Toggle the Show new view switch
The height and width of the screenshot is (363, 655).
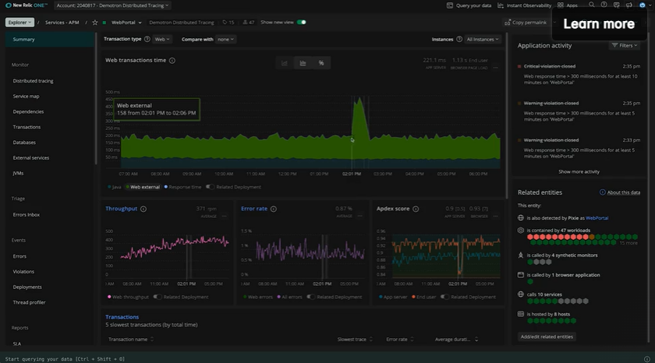301,23
